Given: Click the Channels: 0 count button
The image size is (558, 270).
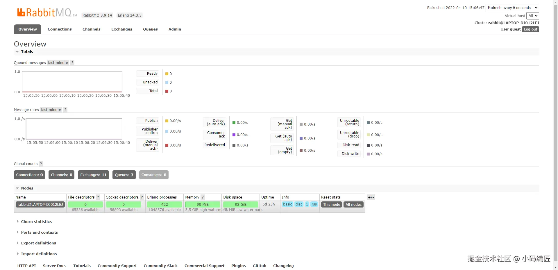Looking at the screenshot, I should [x=62, y=175].
